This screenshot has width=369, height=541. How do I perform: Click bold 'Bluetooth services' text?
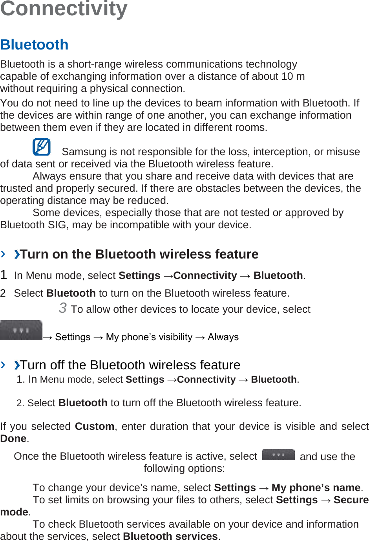point(170,536)
